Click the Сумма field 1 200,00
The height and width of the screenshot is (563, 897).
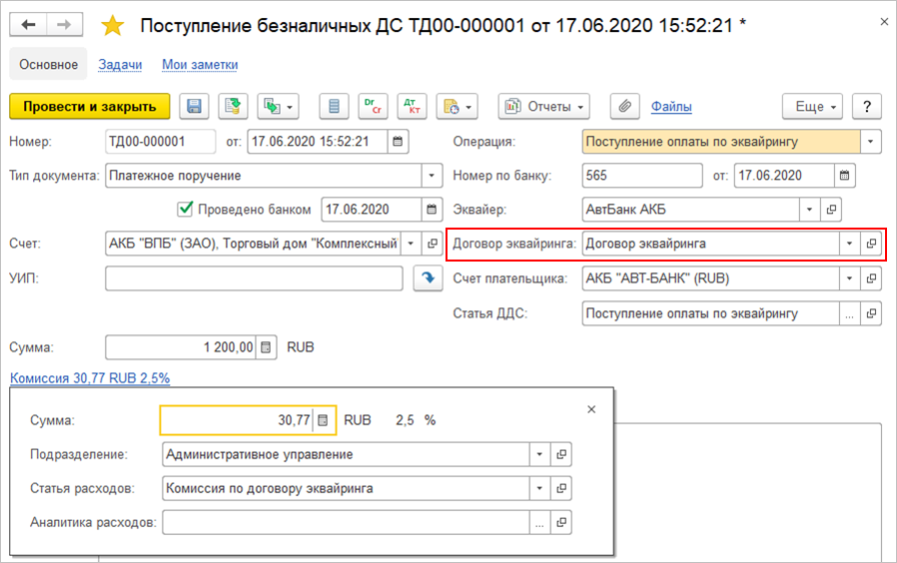pos(181,347)
